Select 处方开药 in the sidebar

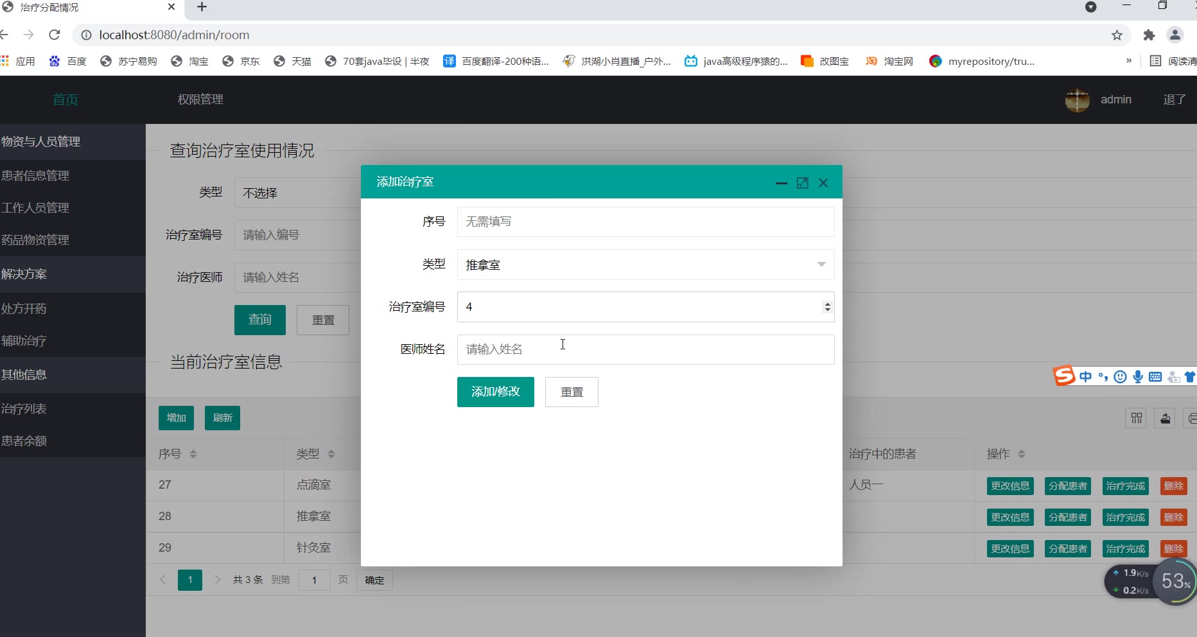[x=24, y=308]
